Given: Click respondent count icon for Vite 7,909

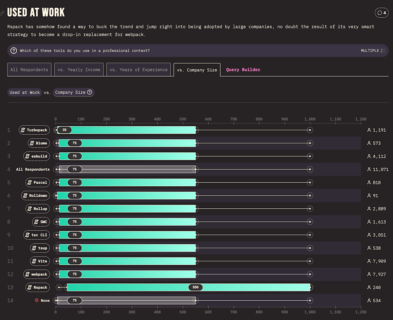Looking at the screenshot, I should click(x=369, y=261).
